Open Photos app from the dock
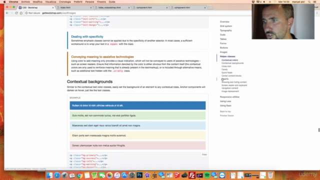This screenshot has width=320, height=180. (109, 175)
